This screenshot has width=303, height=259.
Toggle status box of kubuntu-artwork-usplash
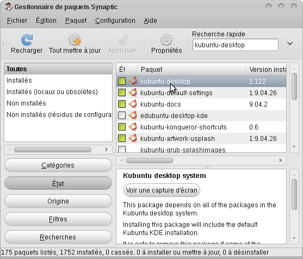tap(122, 138)
